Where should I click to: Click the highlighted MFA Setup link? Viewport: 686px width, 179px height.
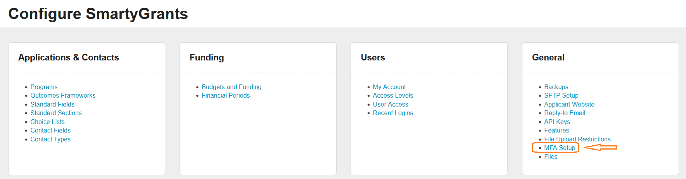pyautogui.click(x=560, y=148)
